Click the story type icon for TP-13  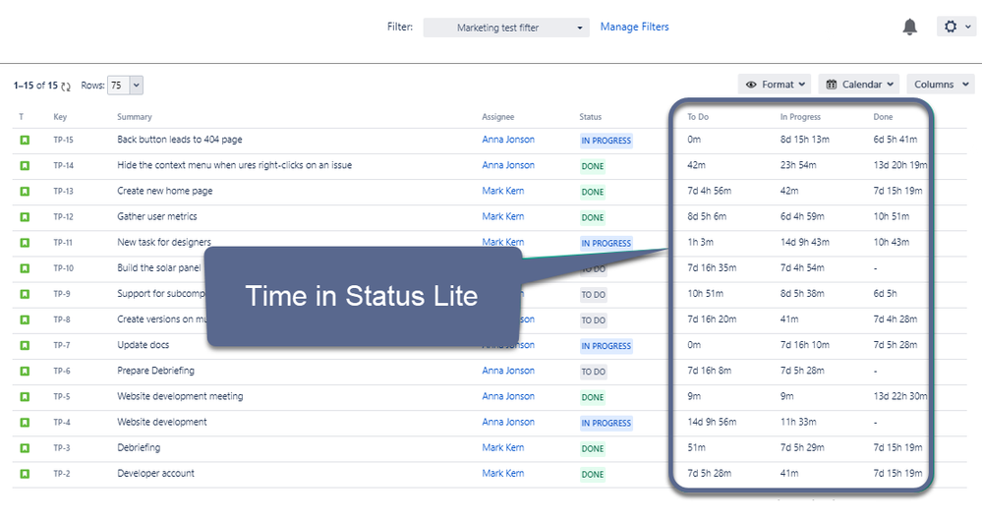pyautogui.click(x=25, y=192)
